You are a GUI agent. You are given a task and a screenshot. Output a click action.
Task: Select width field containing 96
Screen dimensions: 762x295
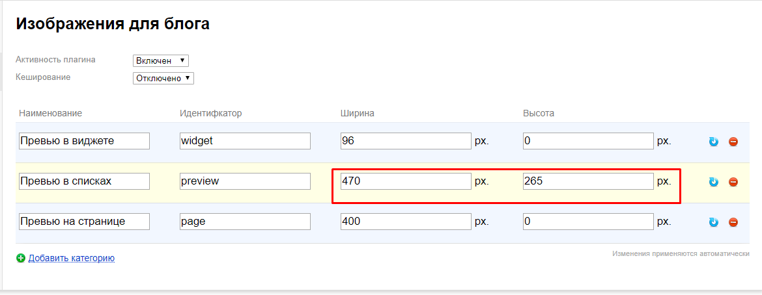tap(405, 141)
